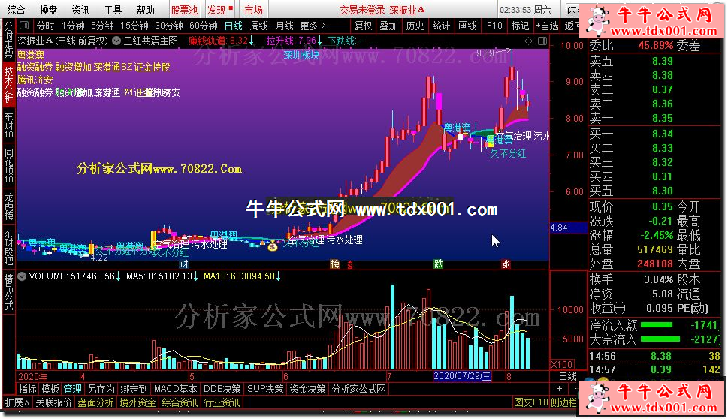Click the diamond icon above the chart
728x419 pixels.
[528, 41]
